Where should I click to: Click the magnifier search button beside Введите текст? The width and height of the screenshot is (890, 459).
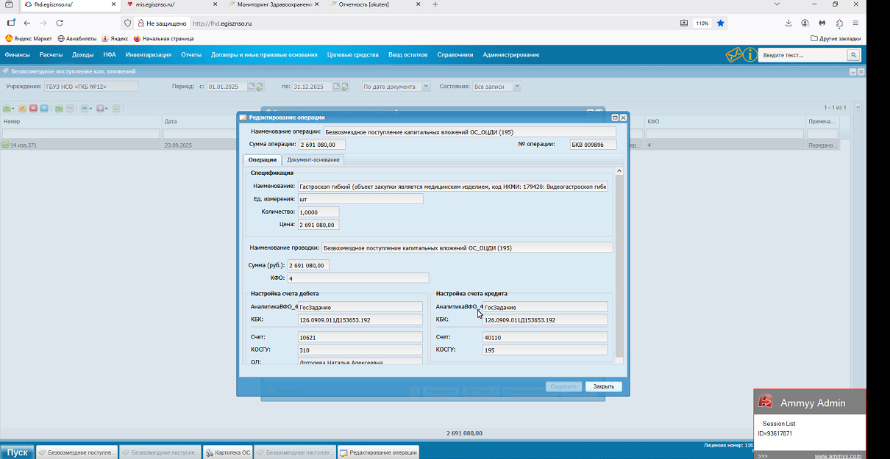(x=853, y=55)
